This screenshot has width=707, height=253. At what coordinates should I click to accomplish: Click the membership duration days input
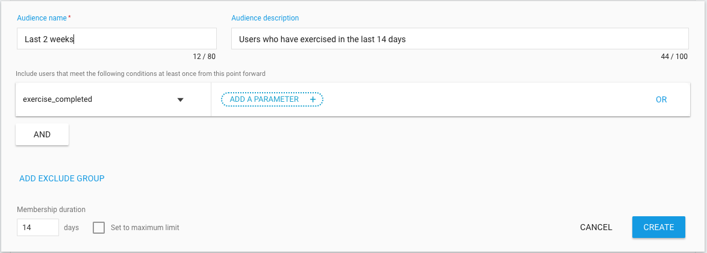pyautogui.click(x=38, y=227)
